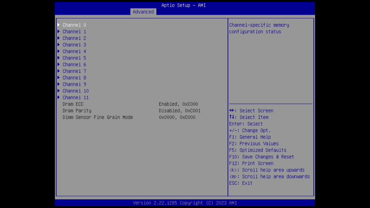Click the 'Disabled, 0xC001' value
The height and width of the screenshot is (208, 370).
click(x=180, y=111)
